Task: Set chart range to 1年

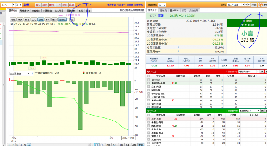Action: point(121,145)
